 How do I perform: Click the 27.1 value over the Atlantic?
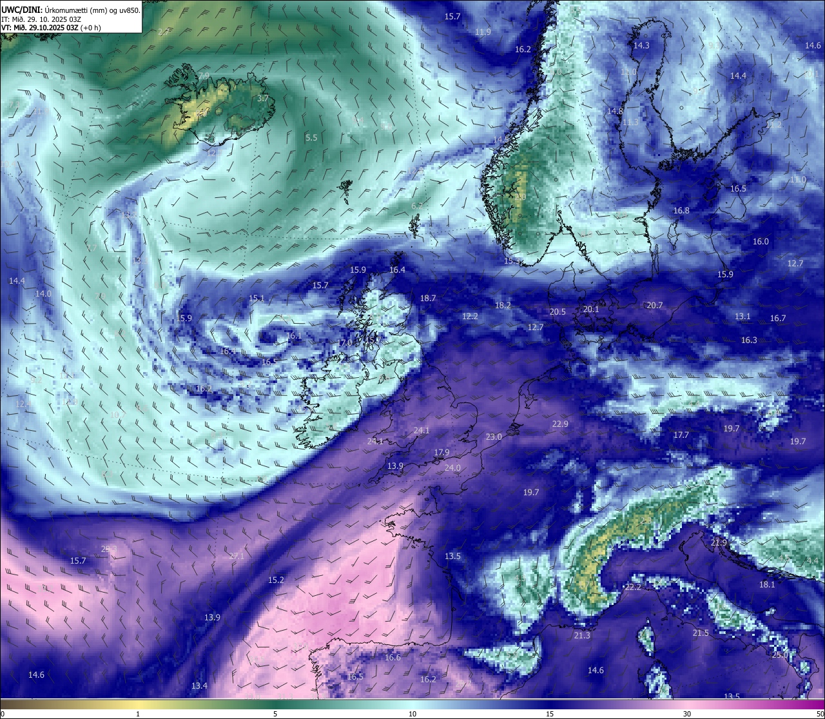coord(237,555)
